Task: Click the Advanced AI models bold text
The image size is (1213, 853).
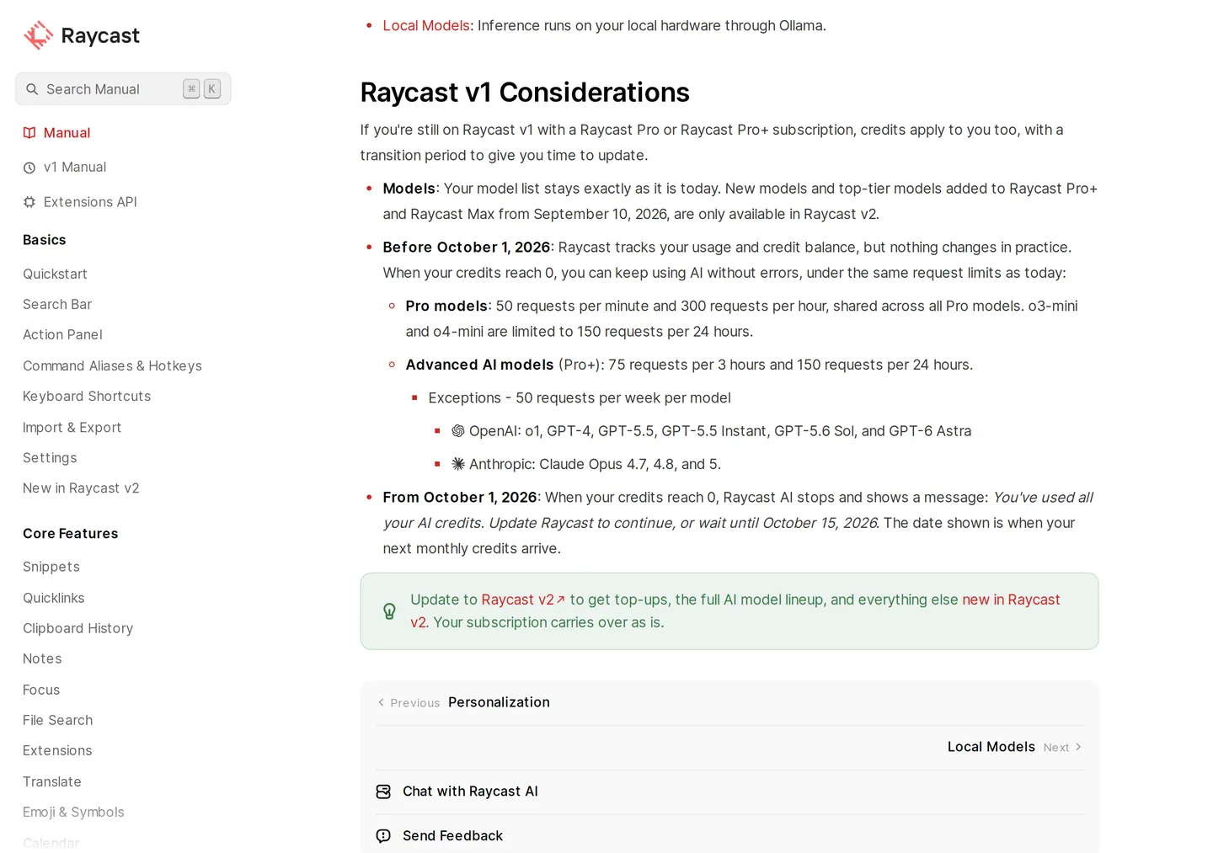Action: pyautogui.click(x=479, y=365)
